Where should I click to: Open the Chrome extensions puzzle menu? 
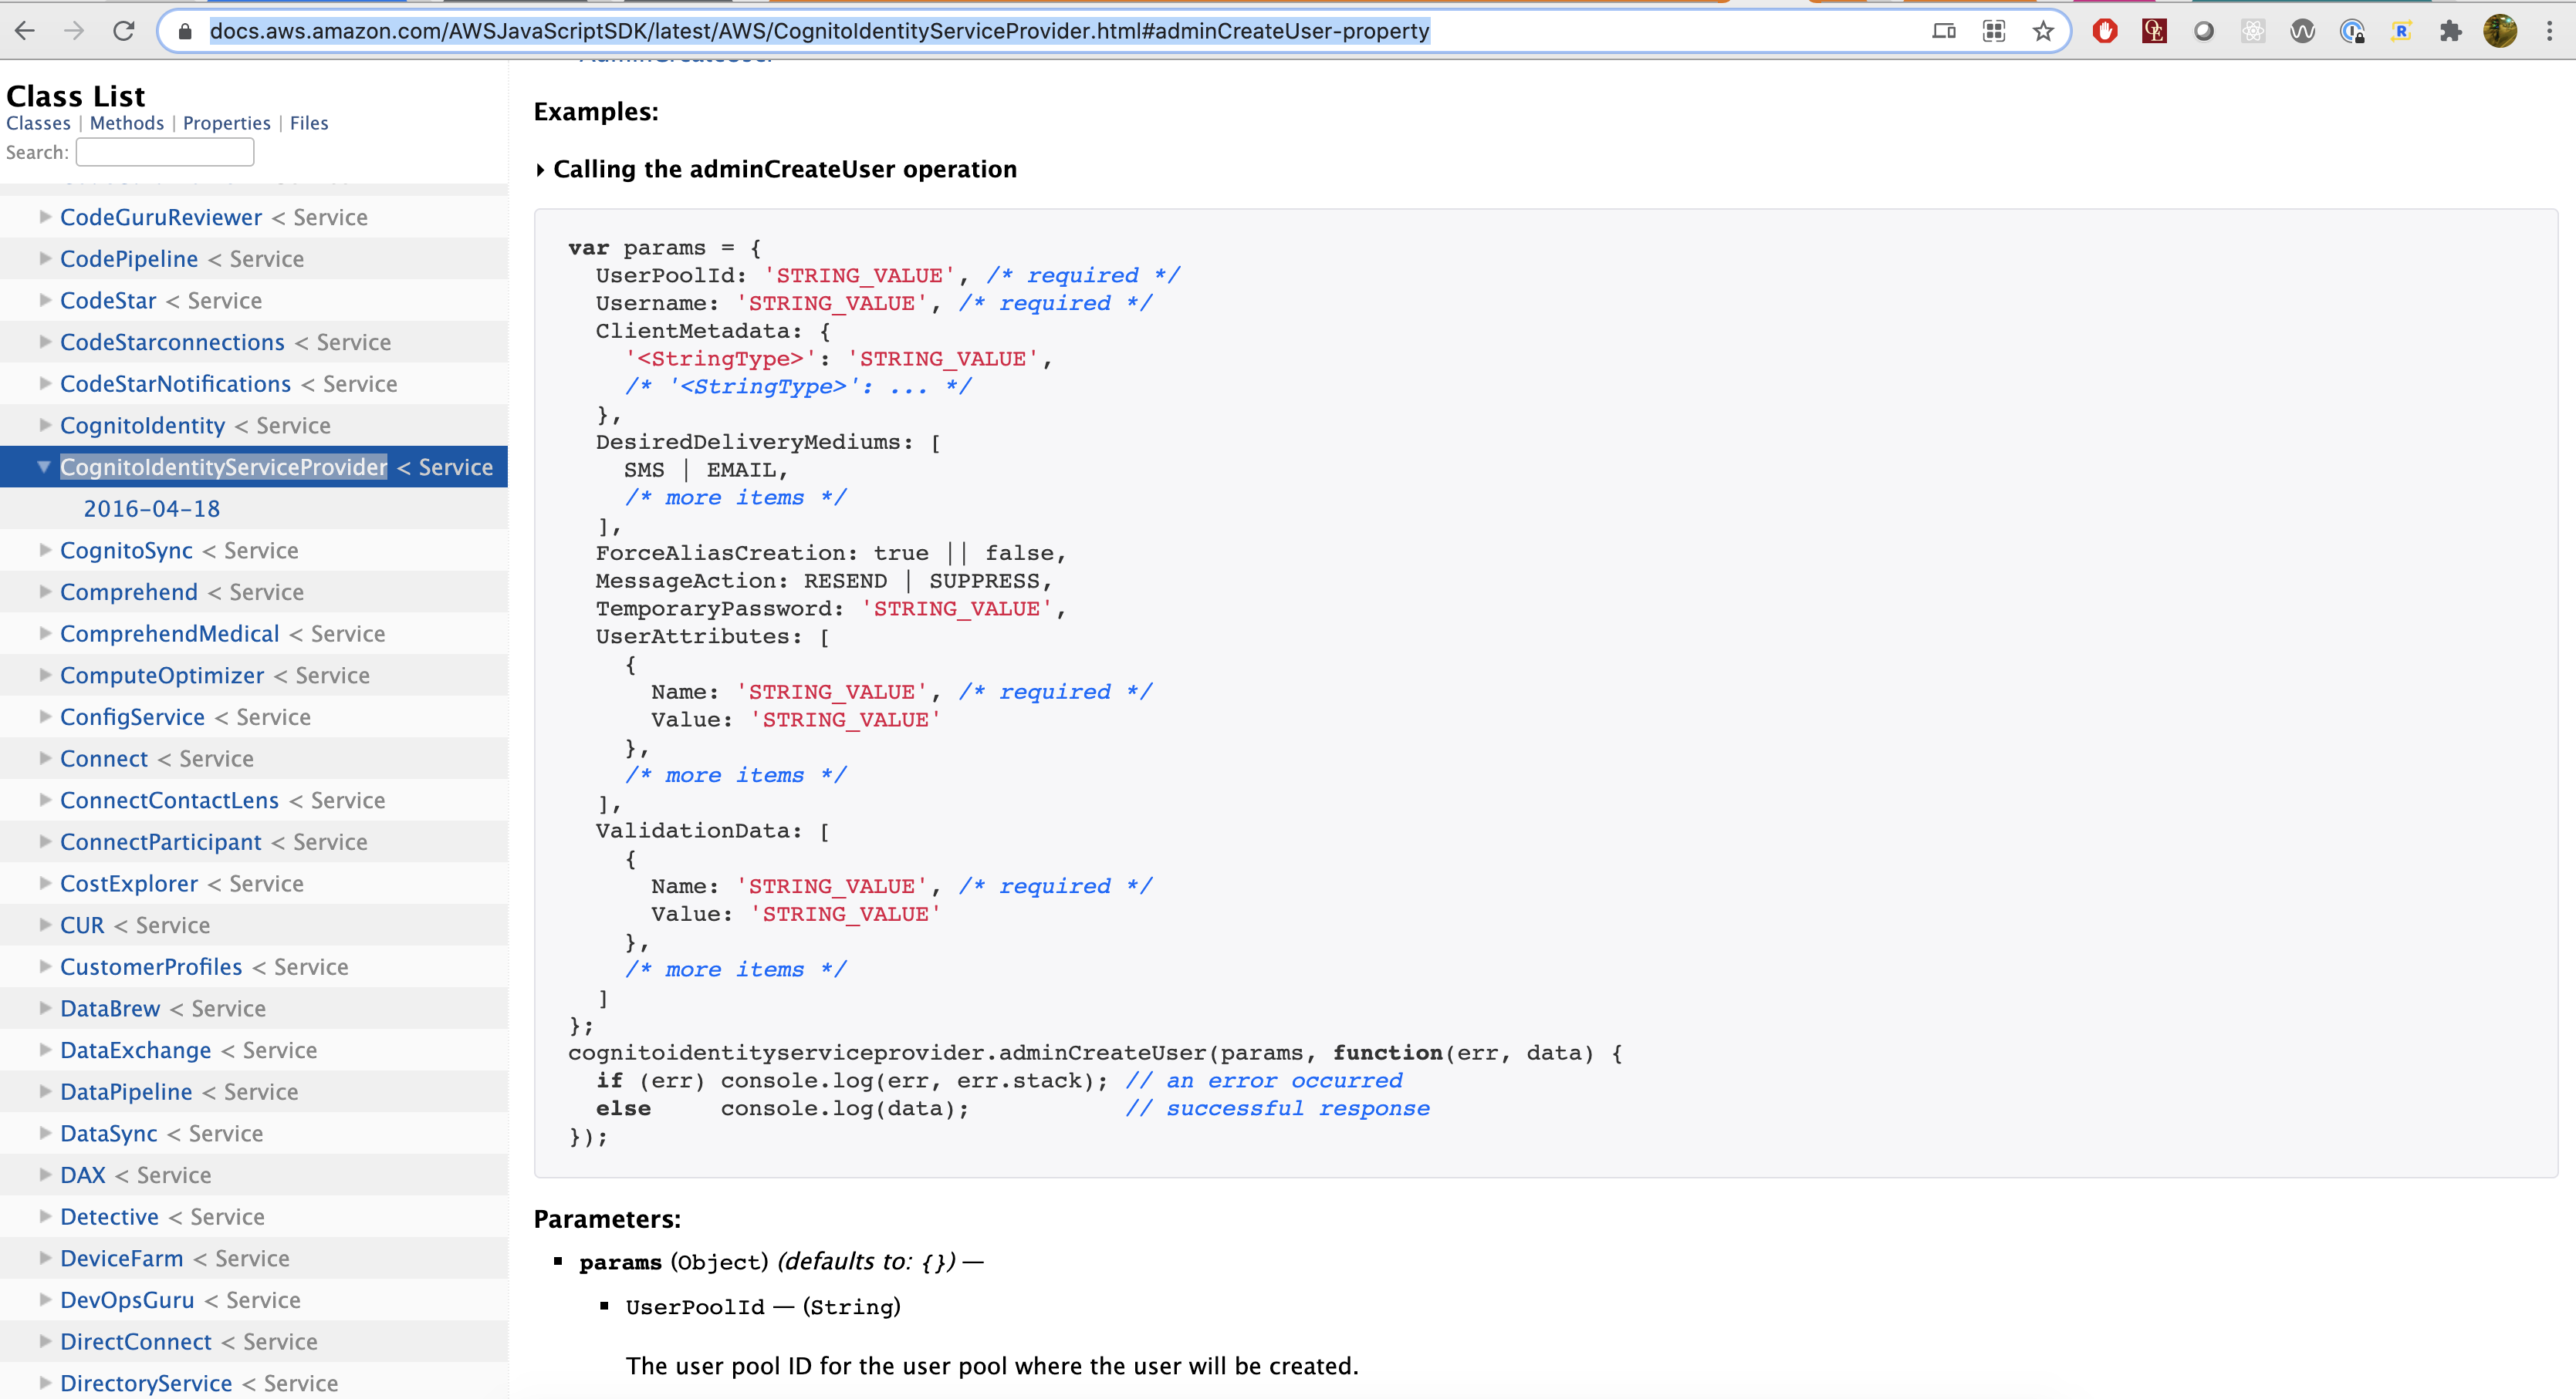(2451, 31)
